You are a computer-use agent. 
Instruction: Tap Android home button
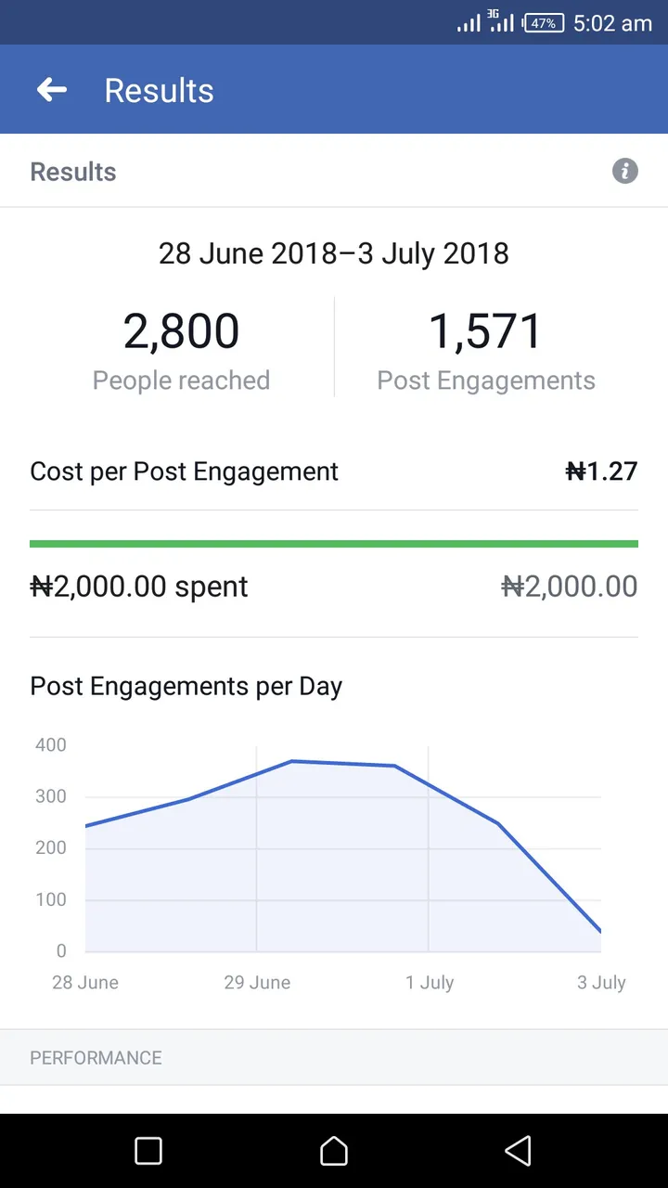pyautogui.click(x=334, y=1151)
